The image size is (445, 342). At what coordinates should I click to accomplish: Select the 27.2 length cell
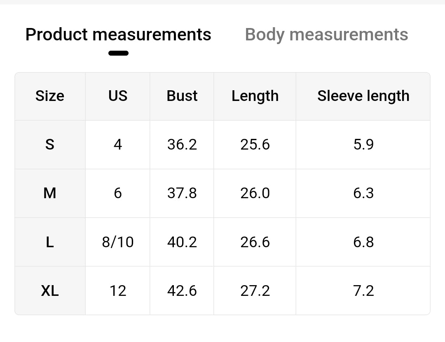255,291
